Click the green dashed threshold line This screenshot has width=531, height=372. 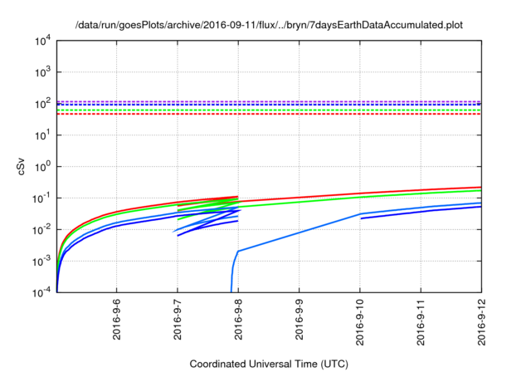point(269,110)
